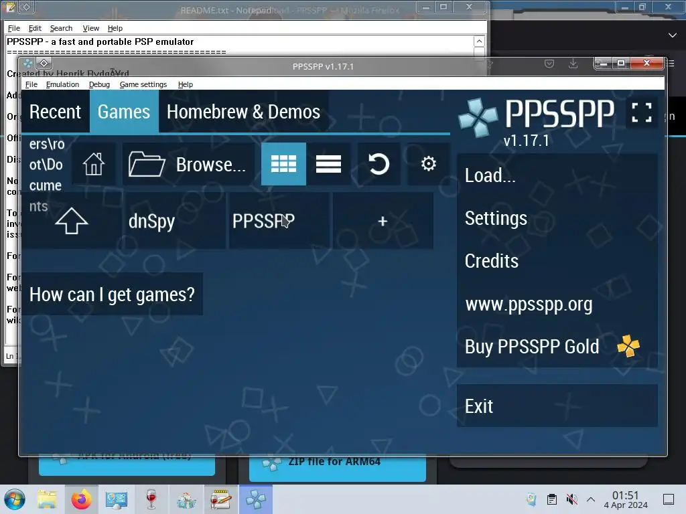Open PPSSPP Settings
Image resolution: width=686 pixels, height=514 pixels.
tap(557, 218)
